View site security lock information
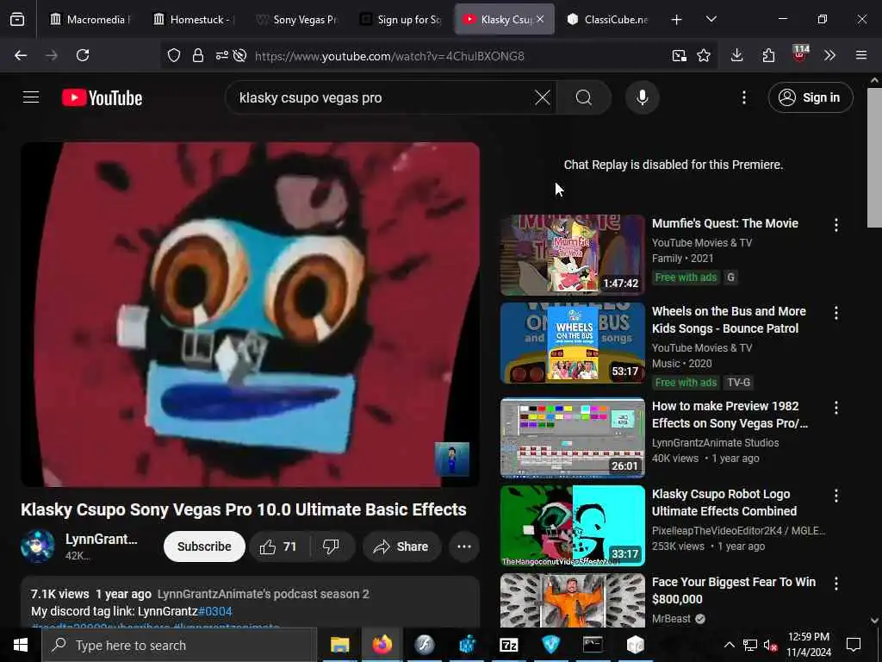This screenshot has width=882, height=662. click(x=197, y=55)
